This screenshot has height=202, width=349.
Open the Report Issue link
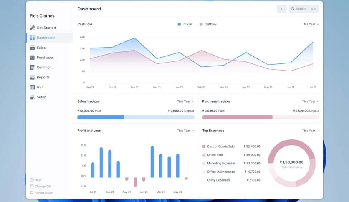(43, 193)
